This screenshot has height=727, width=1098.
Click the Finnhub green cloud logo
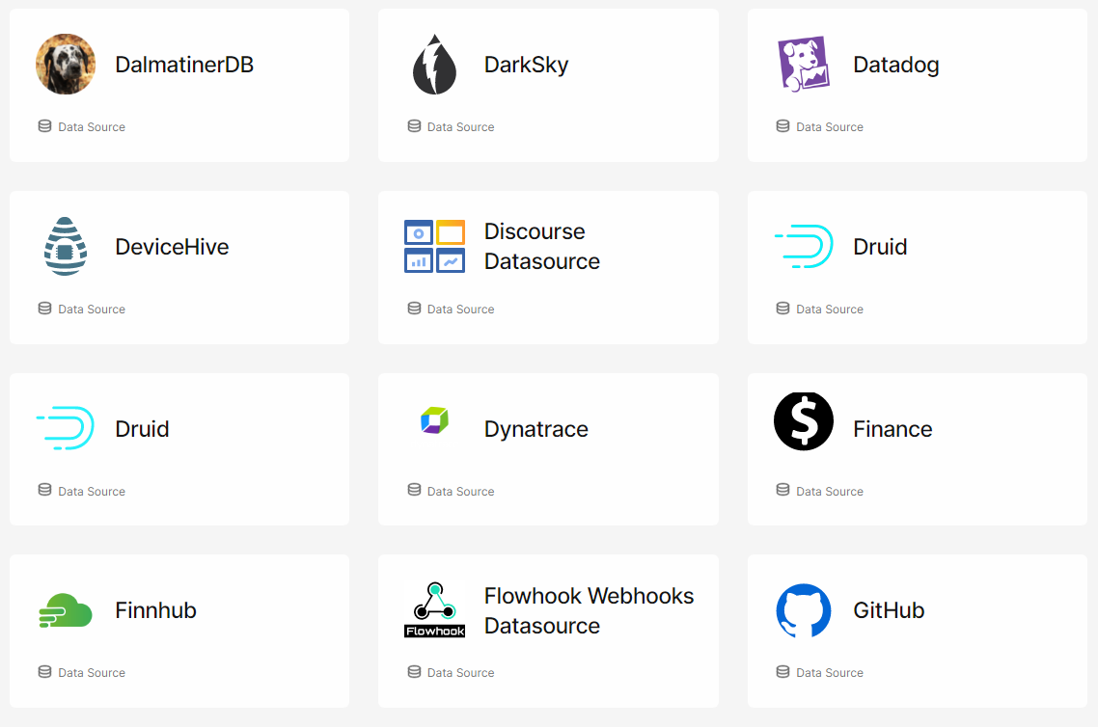click(x=66, y=610)
